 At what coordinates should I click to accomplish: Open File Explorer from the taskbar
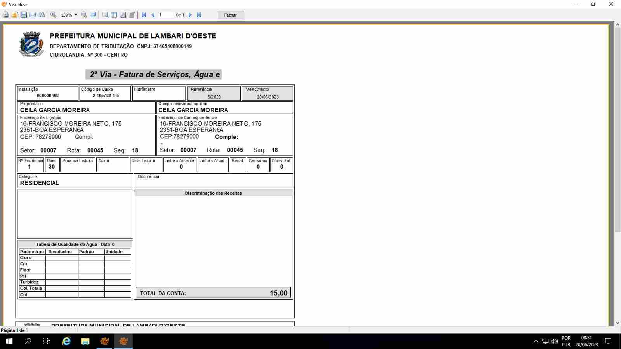point(85,341)
